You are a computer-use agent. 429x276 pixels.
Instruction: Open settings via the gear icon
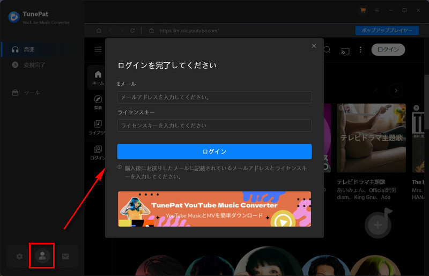click(19, 257)
